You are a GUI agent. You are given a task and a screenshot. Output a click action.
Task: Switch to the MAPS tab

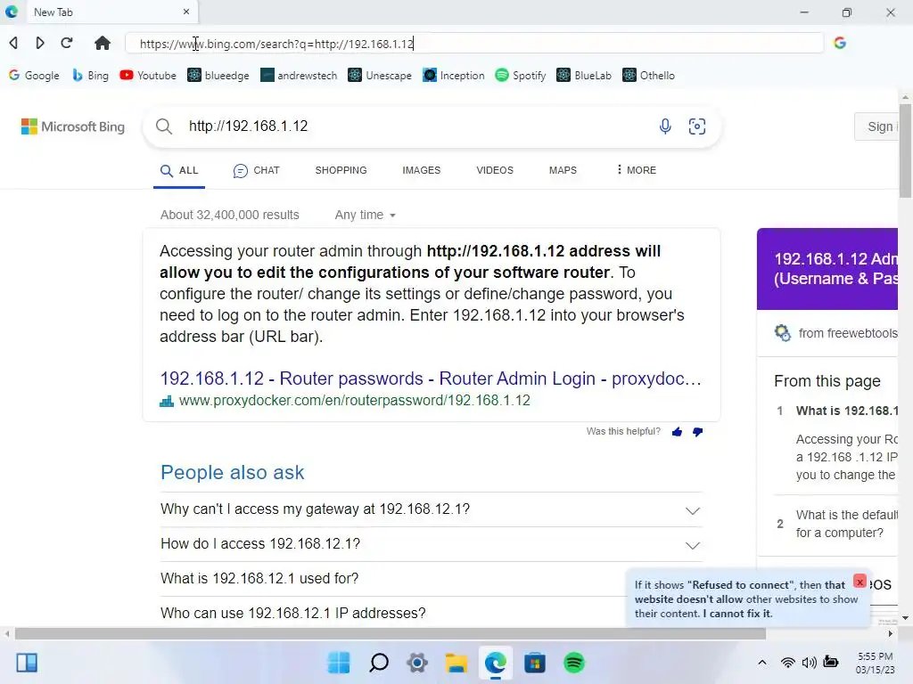[563, 170]
